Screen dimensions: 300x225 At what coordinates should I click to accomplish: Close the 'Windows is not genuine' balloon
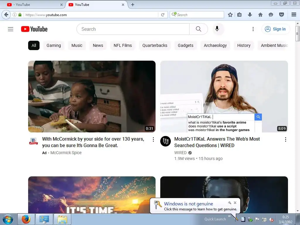(x=235, y=203)
